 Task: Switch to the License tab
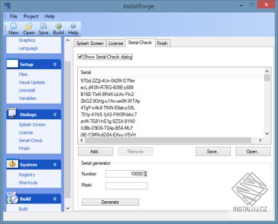(116, 43)
